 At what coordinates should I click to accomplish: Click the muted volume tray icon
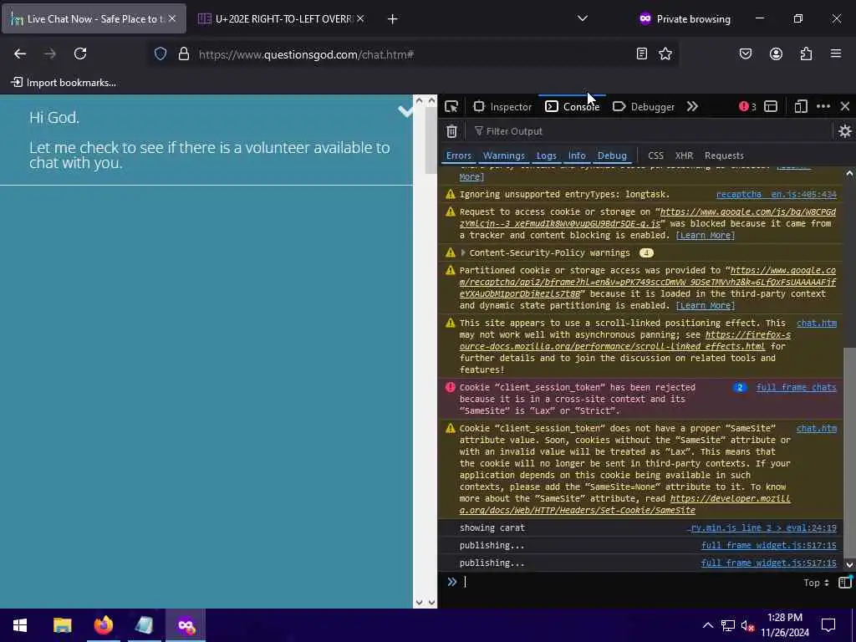pyautogui.click(x=747, y=625)
